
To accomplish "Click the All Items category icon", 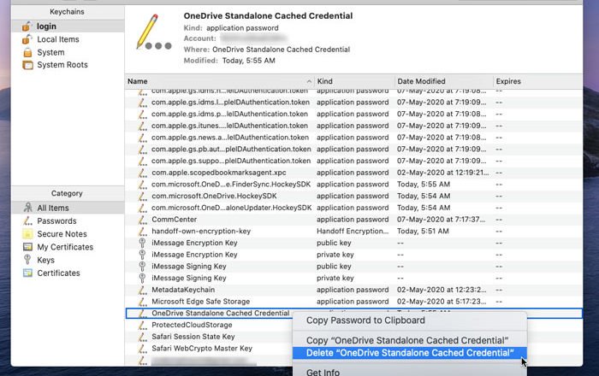I will click(x=28, y=208).
